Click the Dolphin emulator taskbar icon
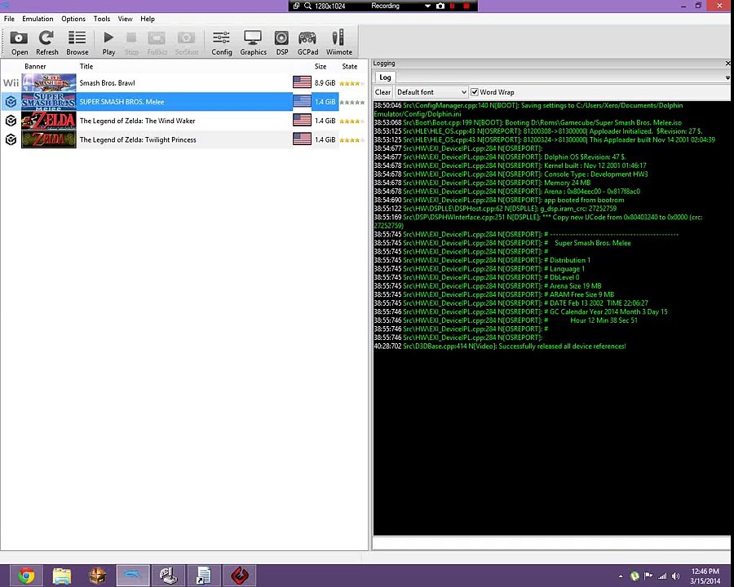 [133, 576]
